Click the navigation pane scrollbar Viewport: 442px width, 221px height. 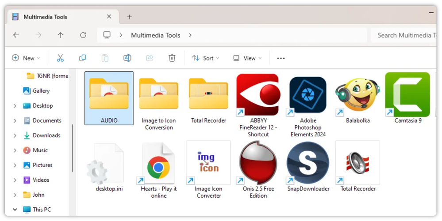73,148
